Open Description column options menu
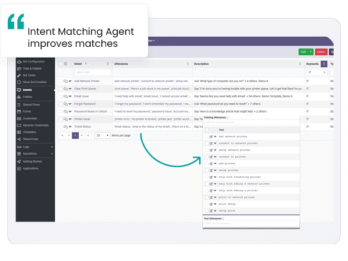This screenshot has width=348, height=261. [x=300, y=64]
